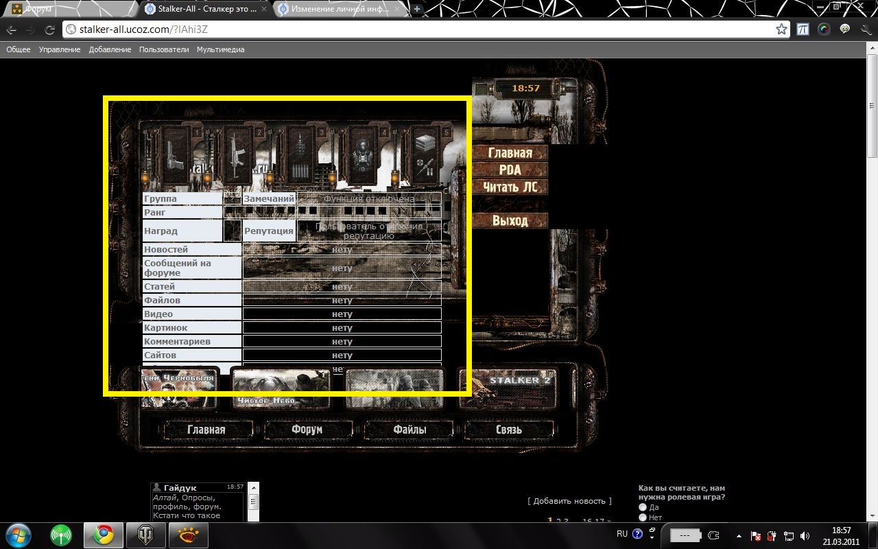Click the Группа row label
This screenshot has height=549, width=878.
[x=182, y=198]
